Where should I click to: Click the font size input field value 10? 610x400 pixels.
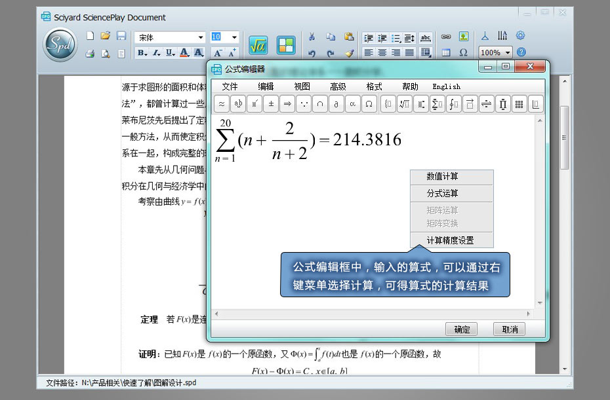(219, 37)
